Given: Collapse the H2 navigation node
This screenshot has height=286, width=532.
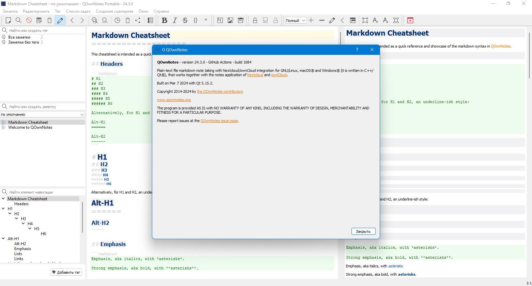Looking at the screenshot, I should click(10, 214).
